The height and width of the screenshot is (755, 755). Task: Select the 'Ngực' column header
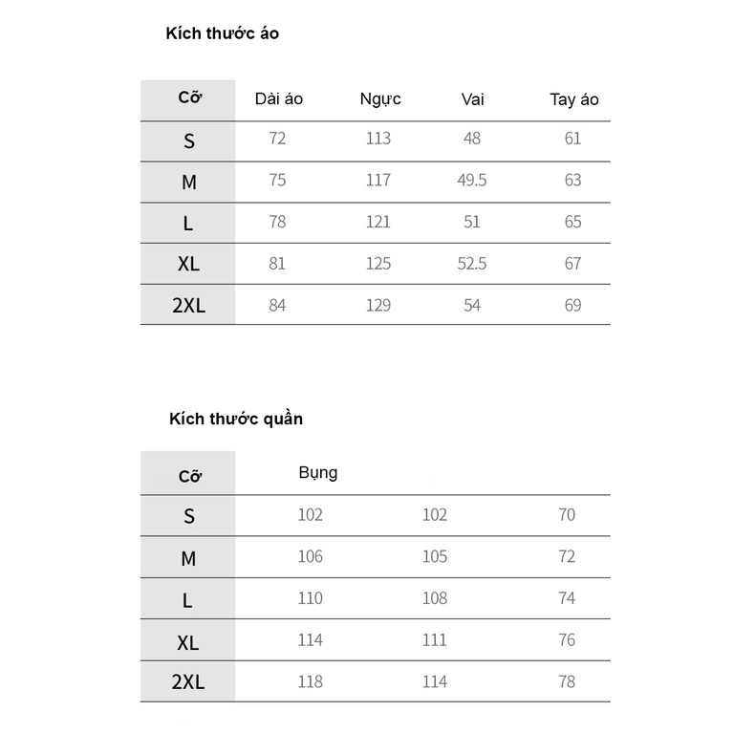click(x=380, y=99)
